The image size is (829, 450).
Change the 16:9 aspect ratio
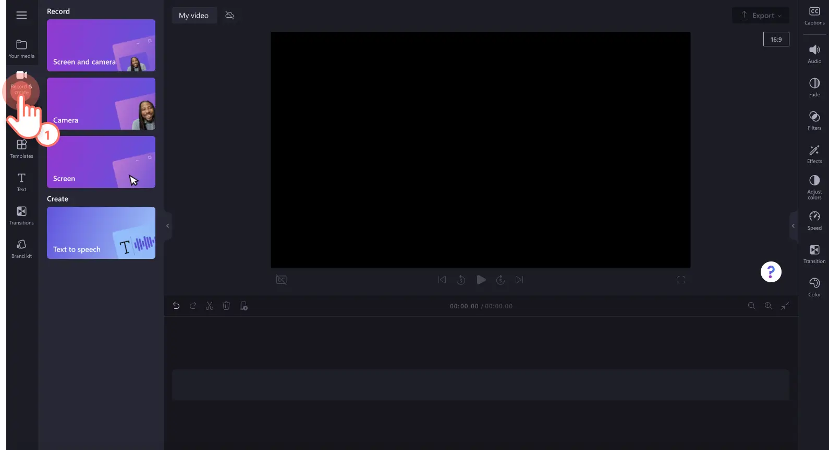(776, 39)
